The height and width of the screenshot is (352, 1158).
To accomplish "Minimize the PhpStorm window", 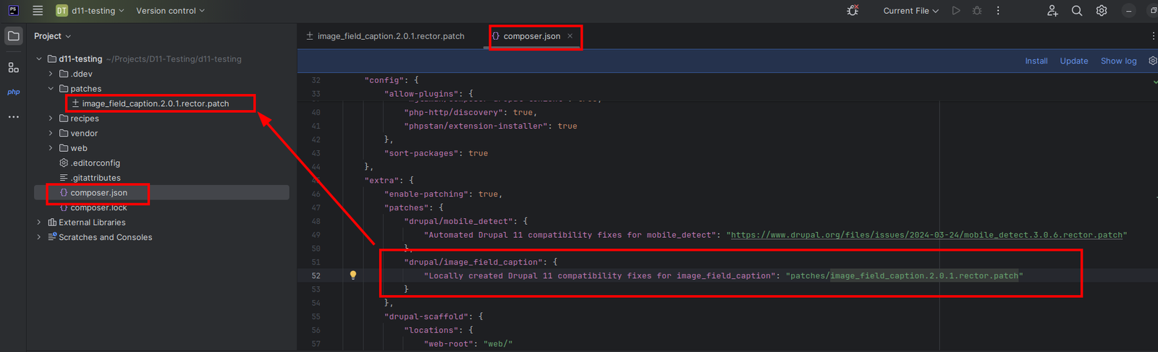I will (1129, 11).
